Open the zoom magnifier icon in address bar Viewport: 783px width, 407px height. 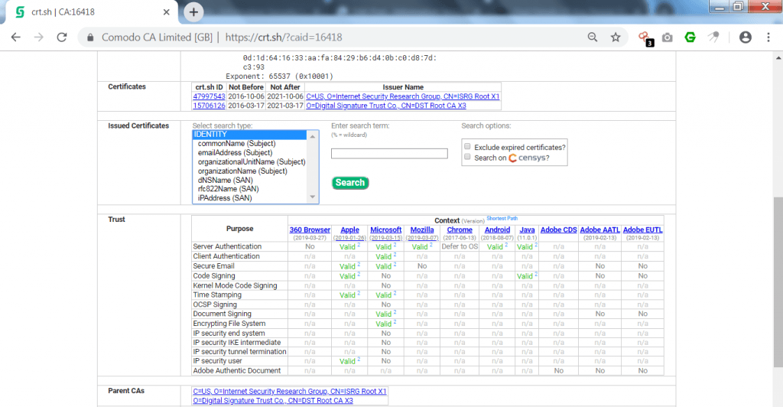point(593,37)
